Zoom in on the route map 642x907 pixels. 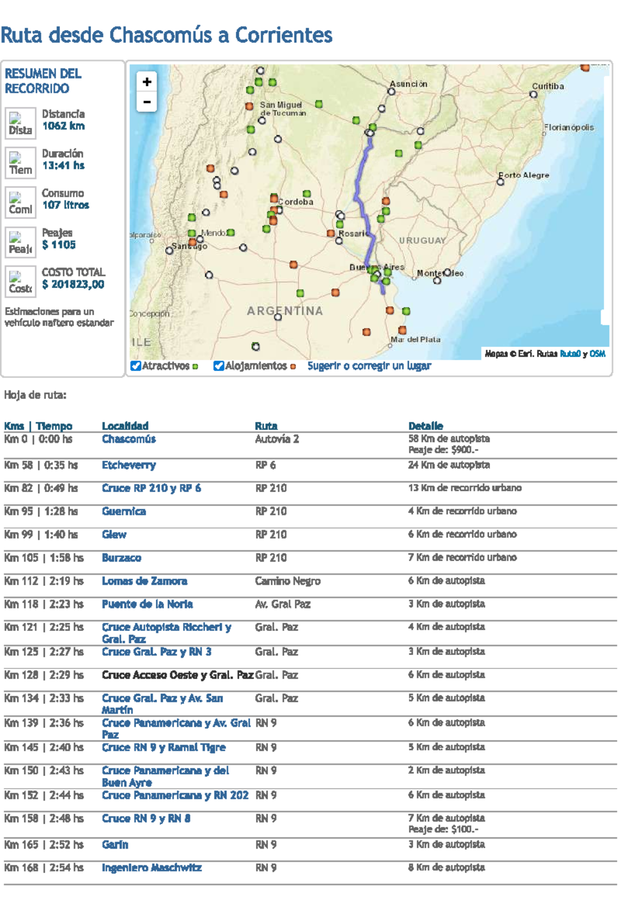point(147,82)
